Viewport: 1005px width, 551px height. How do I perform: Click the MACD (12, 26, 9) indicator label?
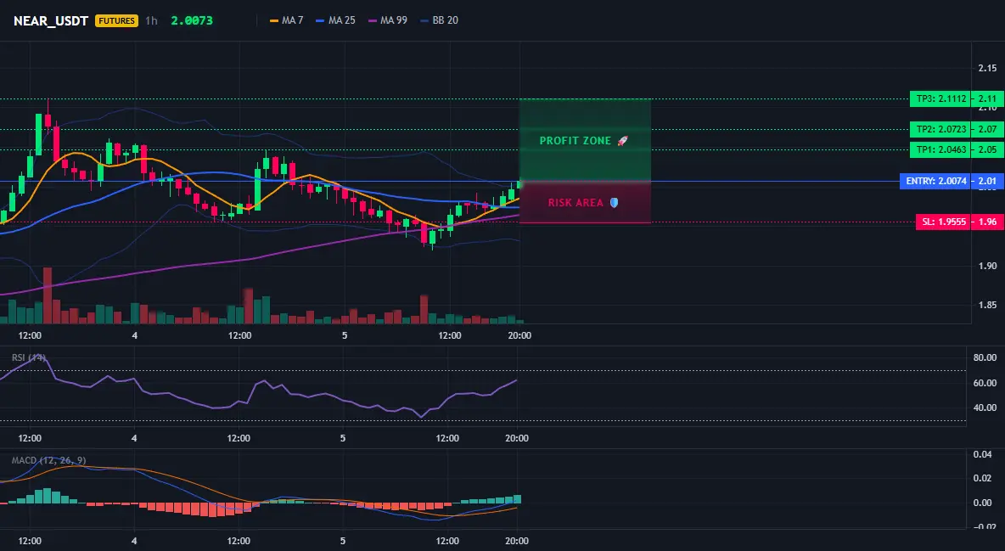coord(48,460)
